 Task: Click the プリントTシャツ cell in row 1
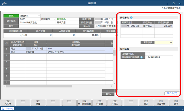coord(76,52)
